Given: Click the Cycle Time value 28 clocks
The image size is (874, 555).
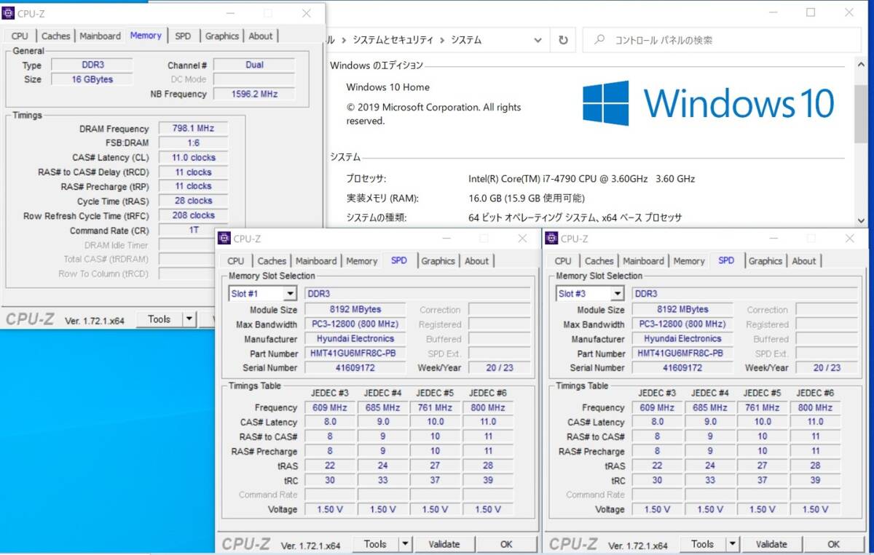Looking at the screenshot, I should point(193,201).
